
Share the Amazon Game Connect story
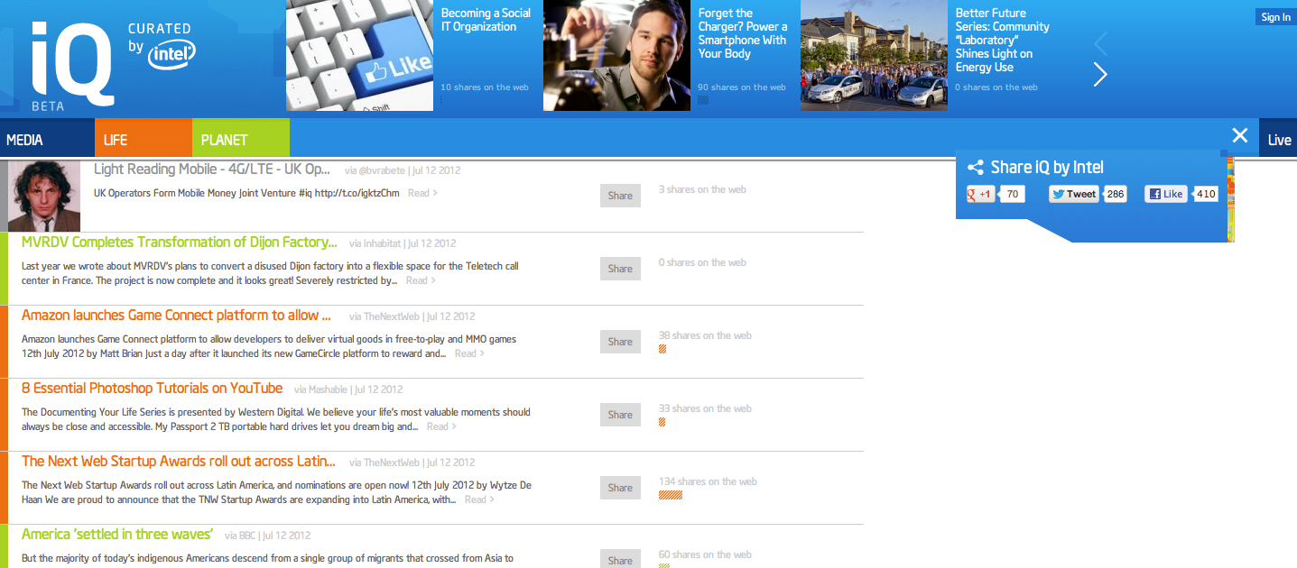coord(620,342)
